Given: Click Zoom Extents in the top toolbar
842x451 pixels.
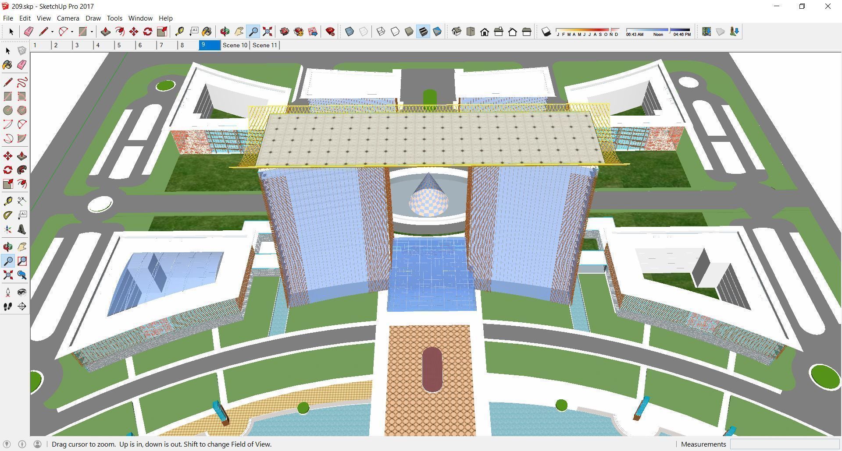Looking at the screenshot, I should click(x=267, y=32).
